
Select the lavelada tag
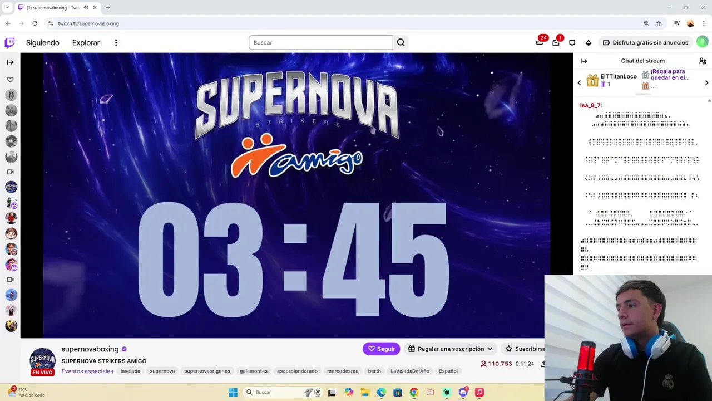click(130, 371)
